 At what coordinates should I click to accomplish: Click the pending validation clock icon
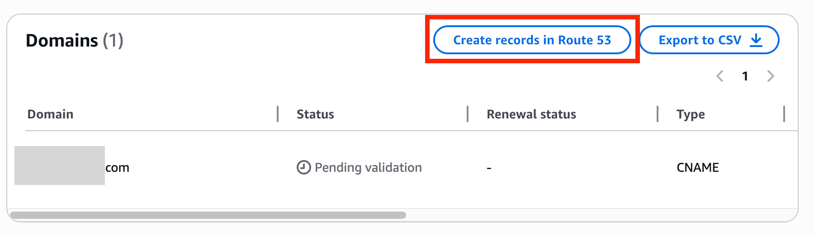tap(303, 167)
